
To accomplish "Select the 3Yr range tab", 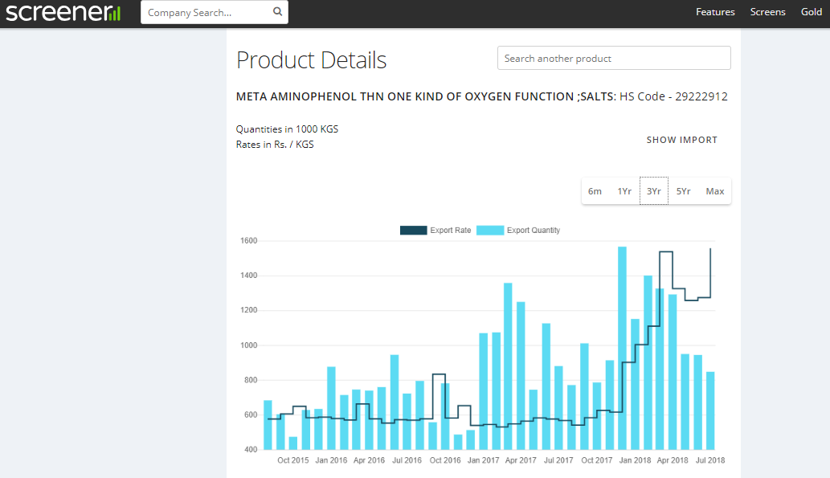I will [x=653, y=191].
